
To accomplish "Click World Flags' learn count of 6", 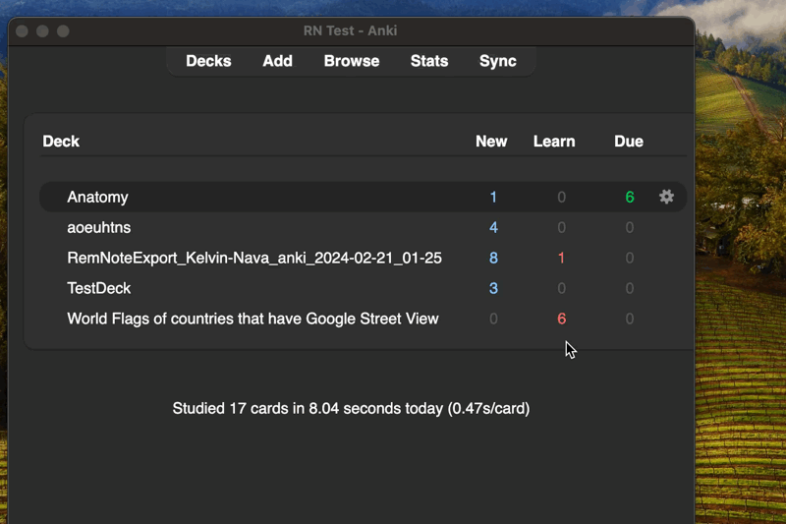I will coord(561,319).
